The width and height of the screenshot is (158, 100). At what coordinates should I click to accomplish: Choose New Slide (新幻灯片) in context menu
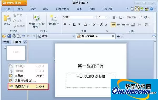[x=28, y=87]
